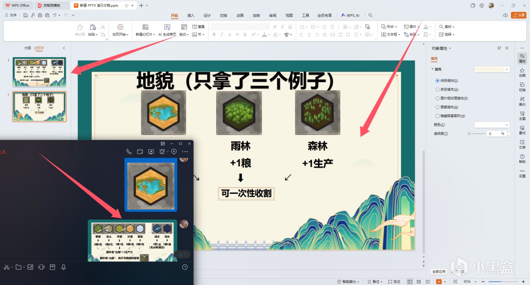The height and width of the screenshot is (285, 530).
Task: Click the AI 生成单页 icon
Action: pyautogui.click(x=167, y=27)
